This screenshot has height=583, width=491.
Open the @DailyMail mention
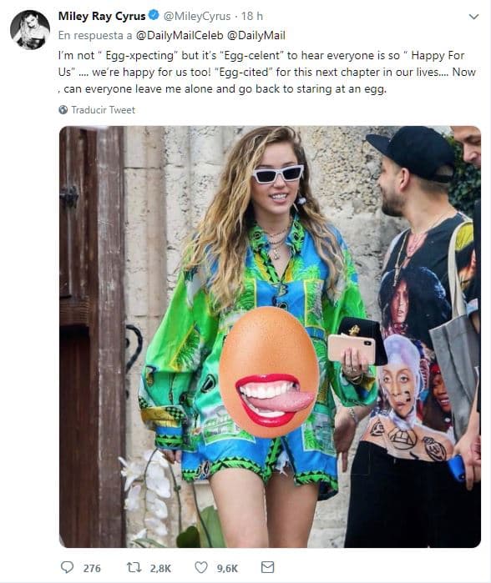pyautogui.click(x=256, y=35)
